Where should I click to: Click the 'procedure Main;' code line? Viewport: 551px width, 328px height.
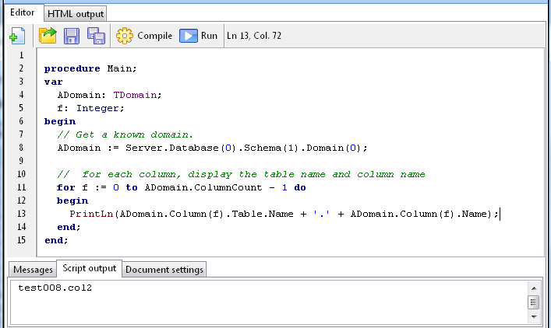point(90,68)
